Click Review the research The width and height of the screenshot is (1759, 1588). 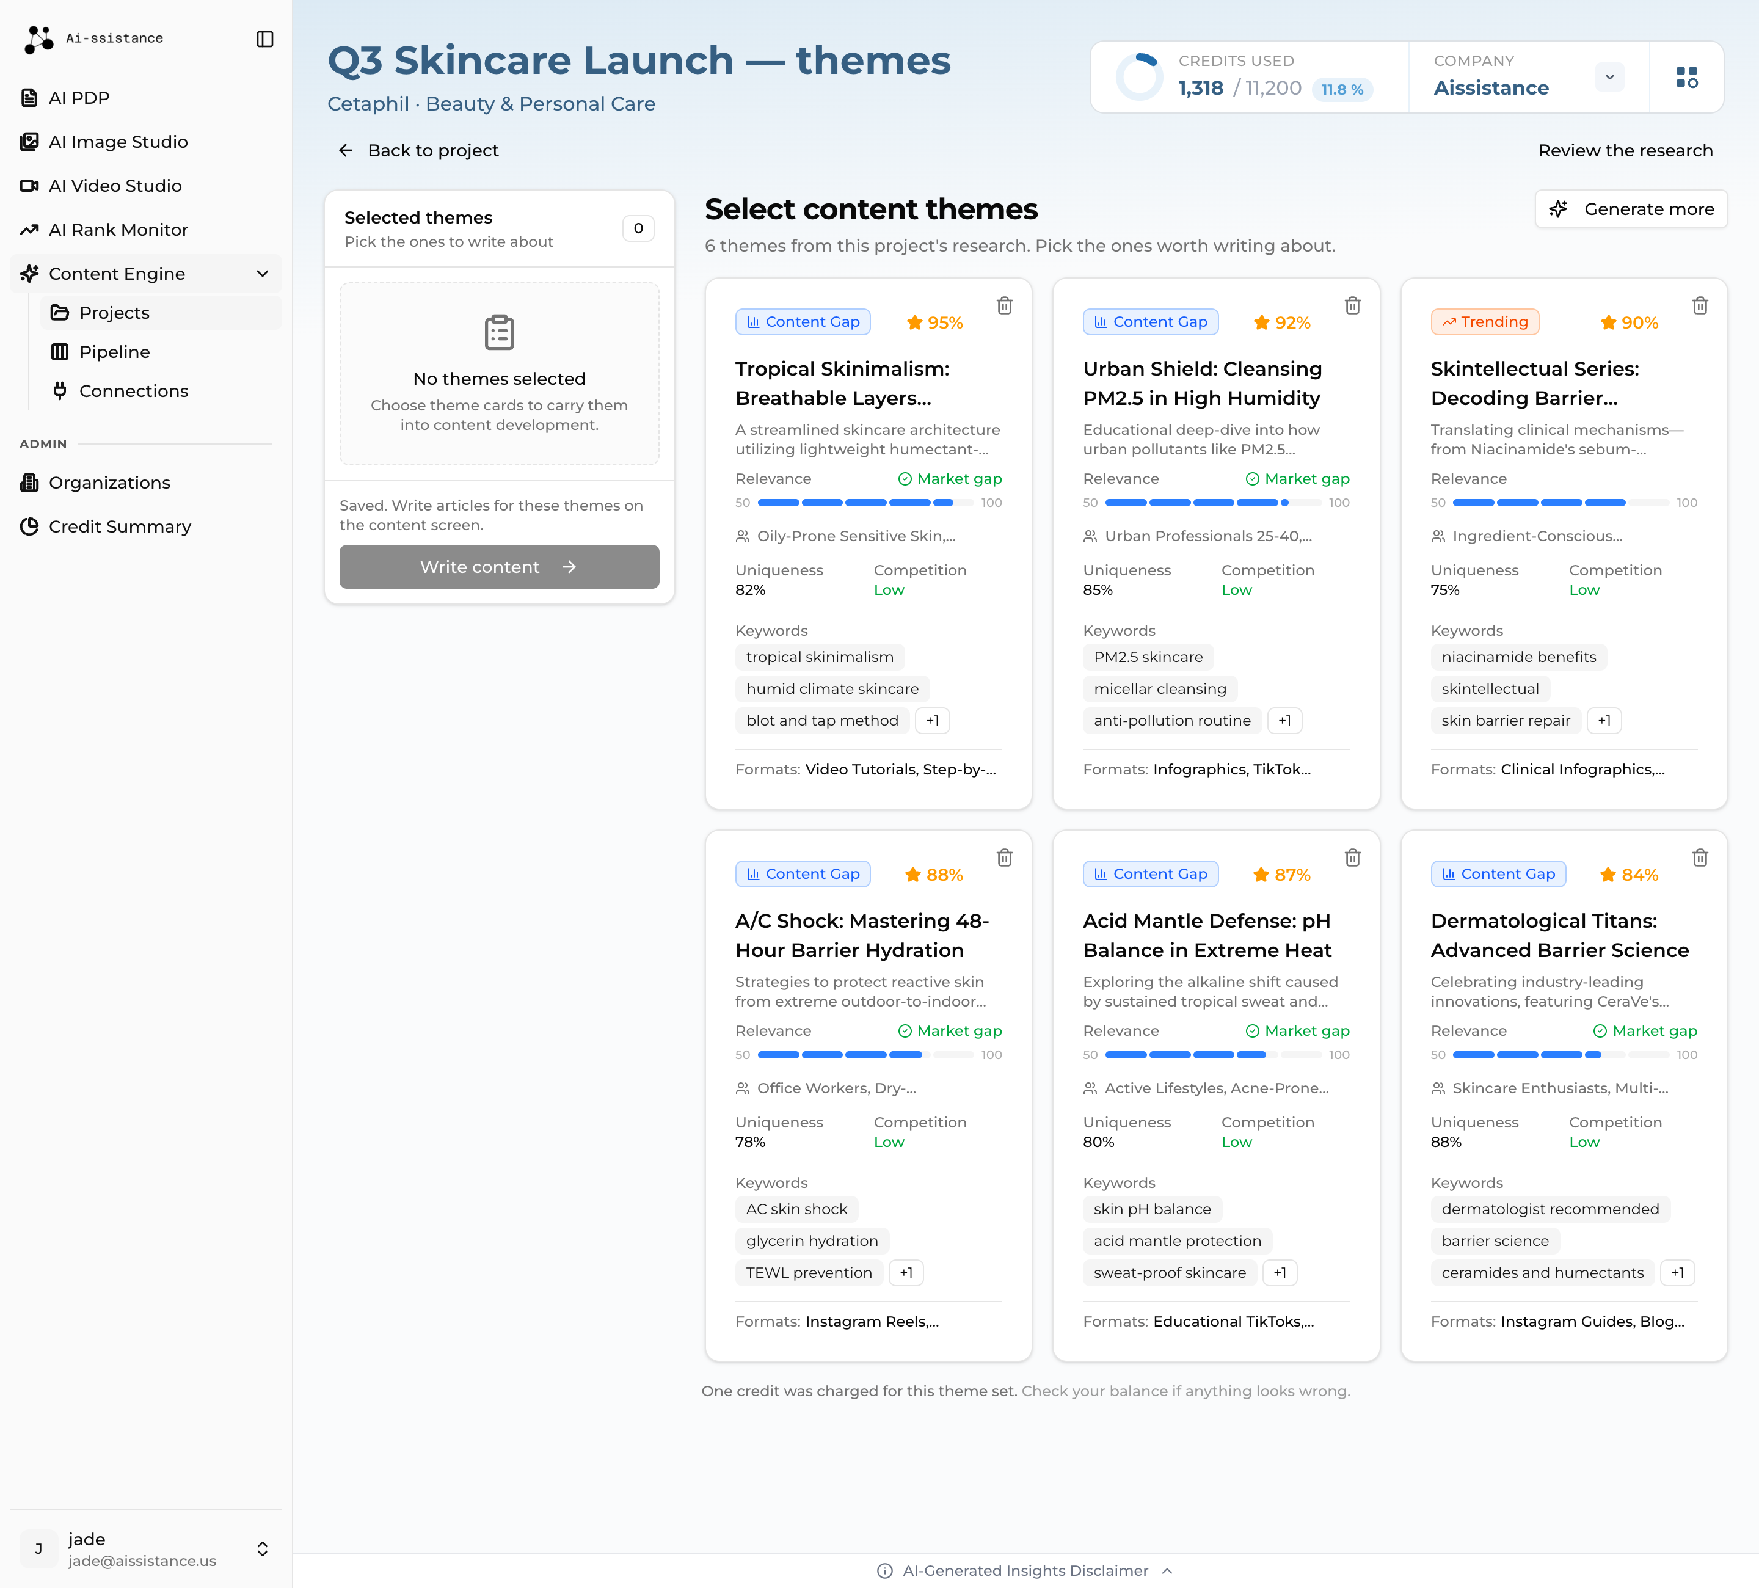[x=1625, y=150]
